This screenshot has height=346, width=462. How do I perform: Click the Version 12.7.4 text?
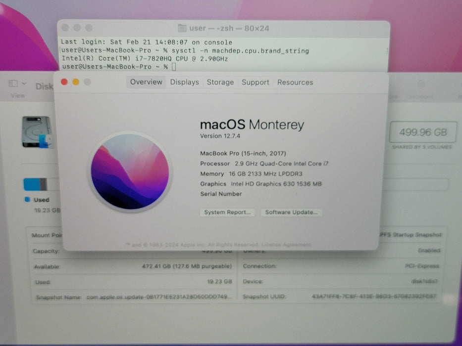tap(220, 136)
